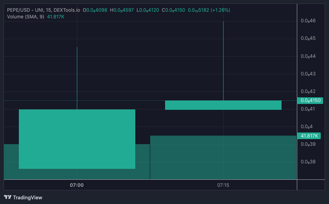
Task: Click the +1.26% change value
Action: [220, 10]
